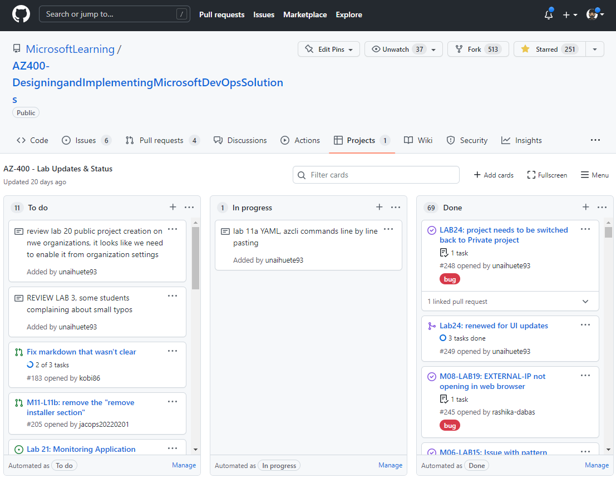Click the To do column scrollbar thumb
Viewport: 616px width, 478px height.
coord(196,258)
